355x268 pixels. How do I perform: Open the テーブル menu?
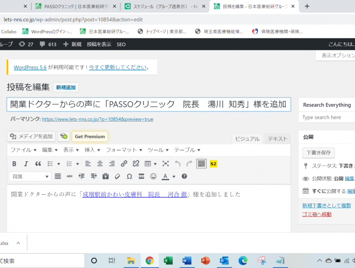point(187,150)
